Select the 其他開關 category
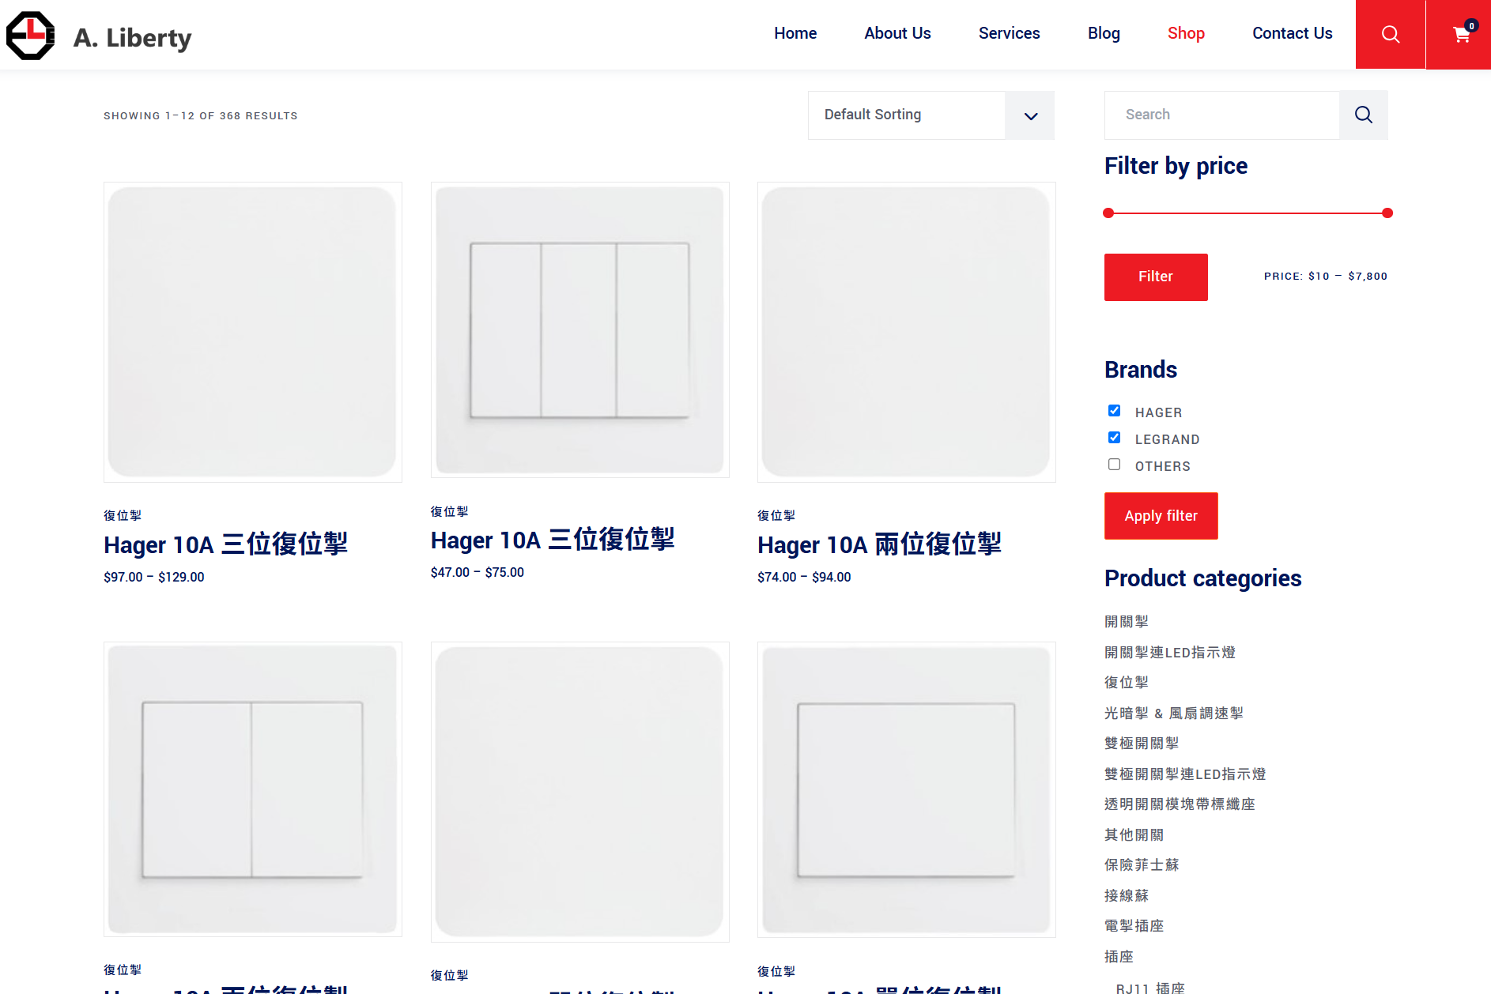 click(x=1134, y=835)
